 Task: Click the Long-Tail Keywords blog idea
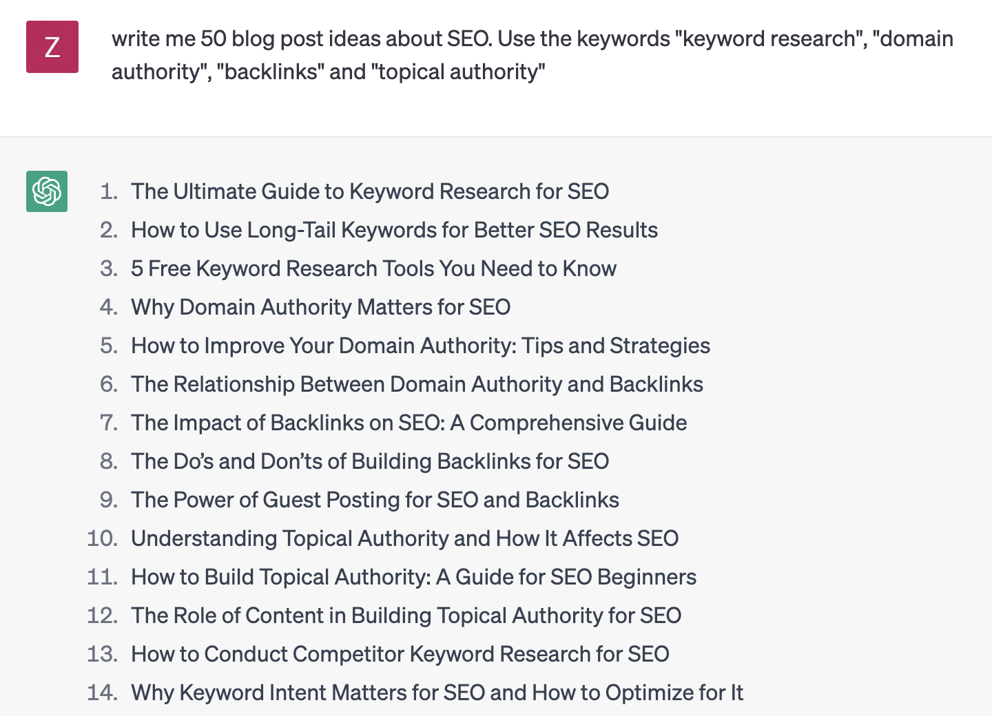pyautogui.click(x=394, y=230)
